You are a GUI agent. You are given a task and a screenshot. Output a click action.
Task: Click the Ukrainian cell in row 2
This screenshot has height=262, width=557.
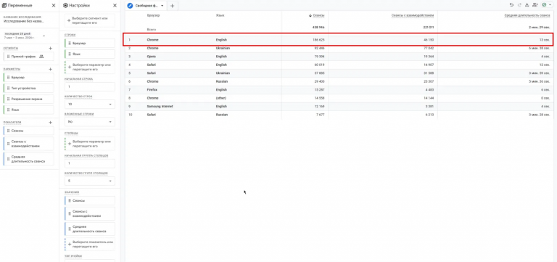223,48
